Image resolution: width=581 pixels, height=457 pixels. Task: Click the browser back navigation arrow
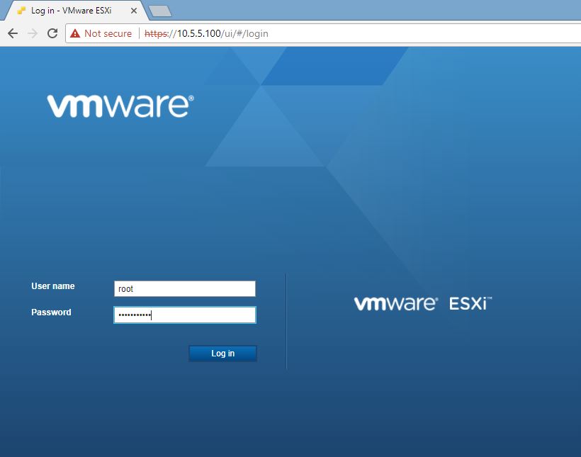(12, 33)
